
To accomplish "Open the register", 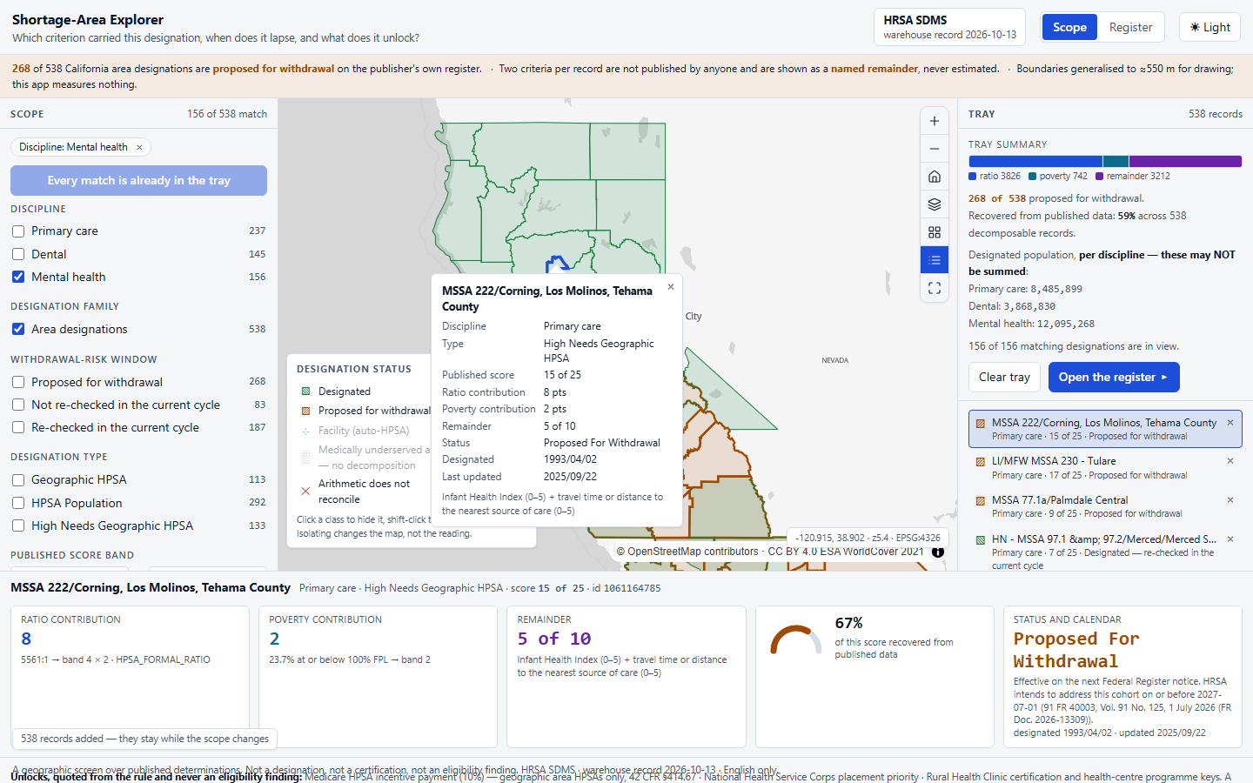I will (1114, 377).
